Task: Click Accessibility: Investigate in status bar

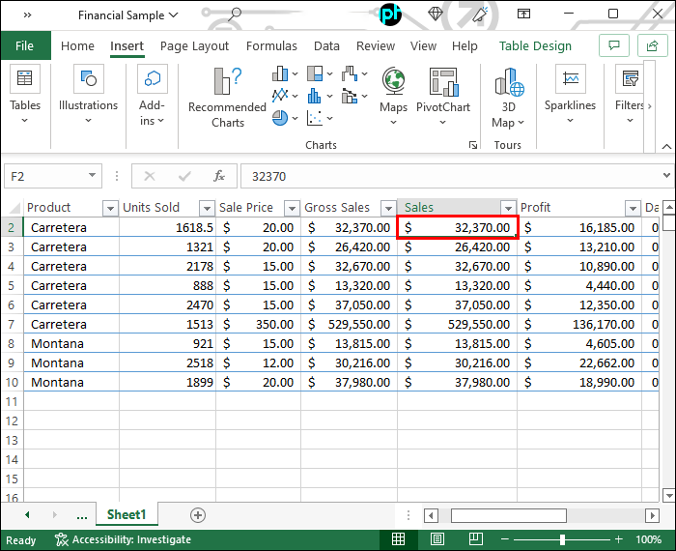Action: coord(123,539)
